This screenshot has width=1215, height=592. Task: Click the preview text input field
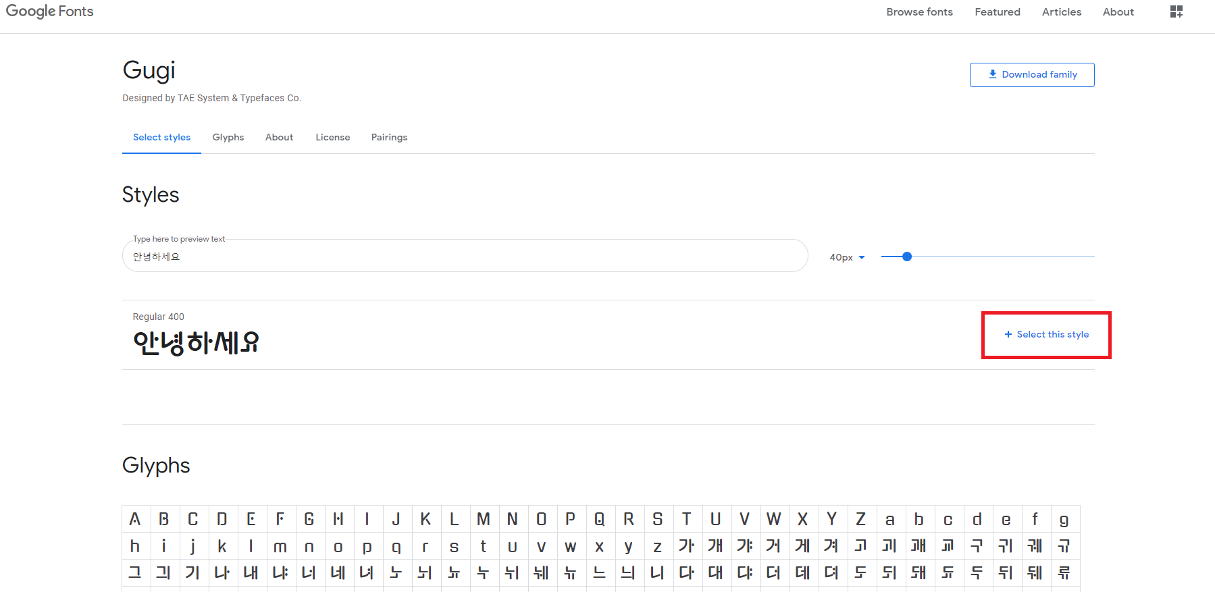(465, 256)
